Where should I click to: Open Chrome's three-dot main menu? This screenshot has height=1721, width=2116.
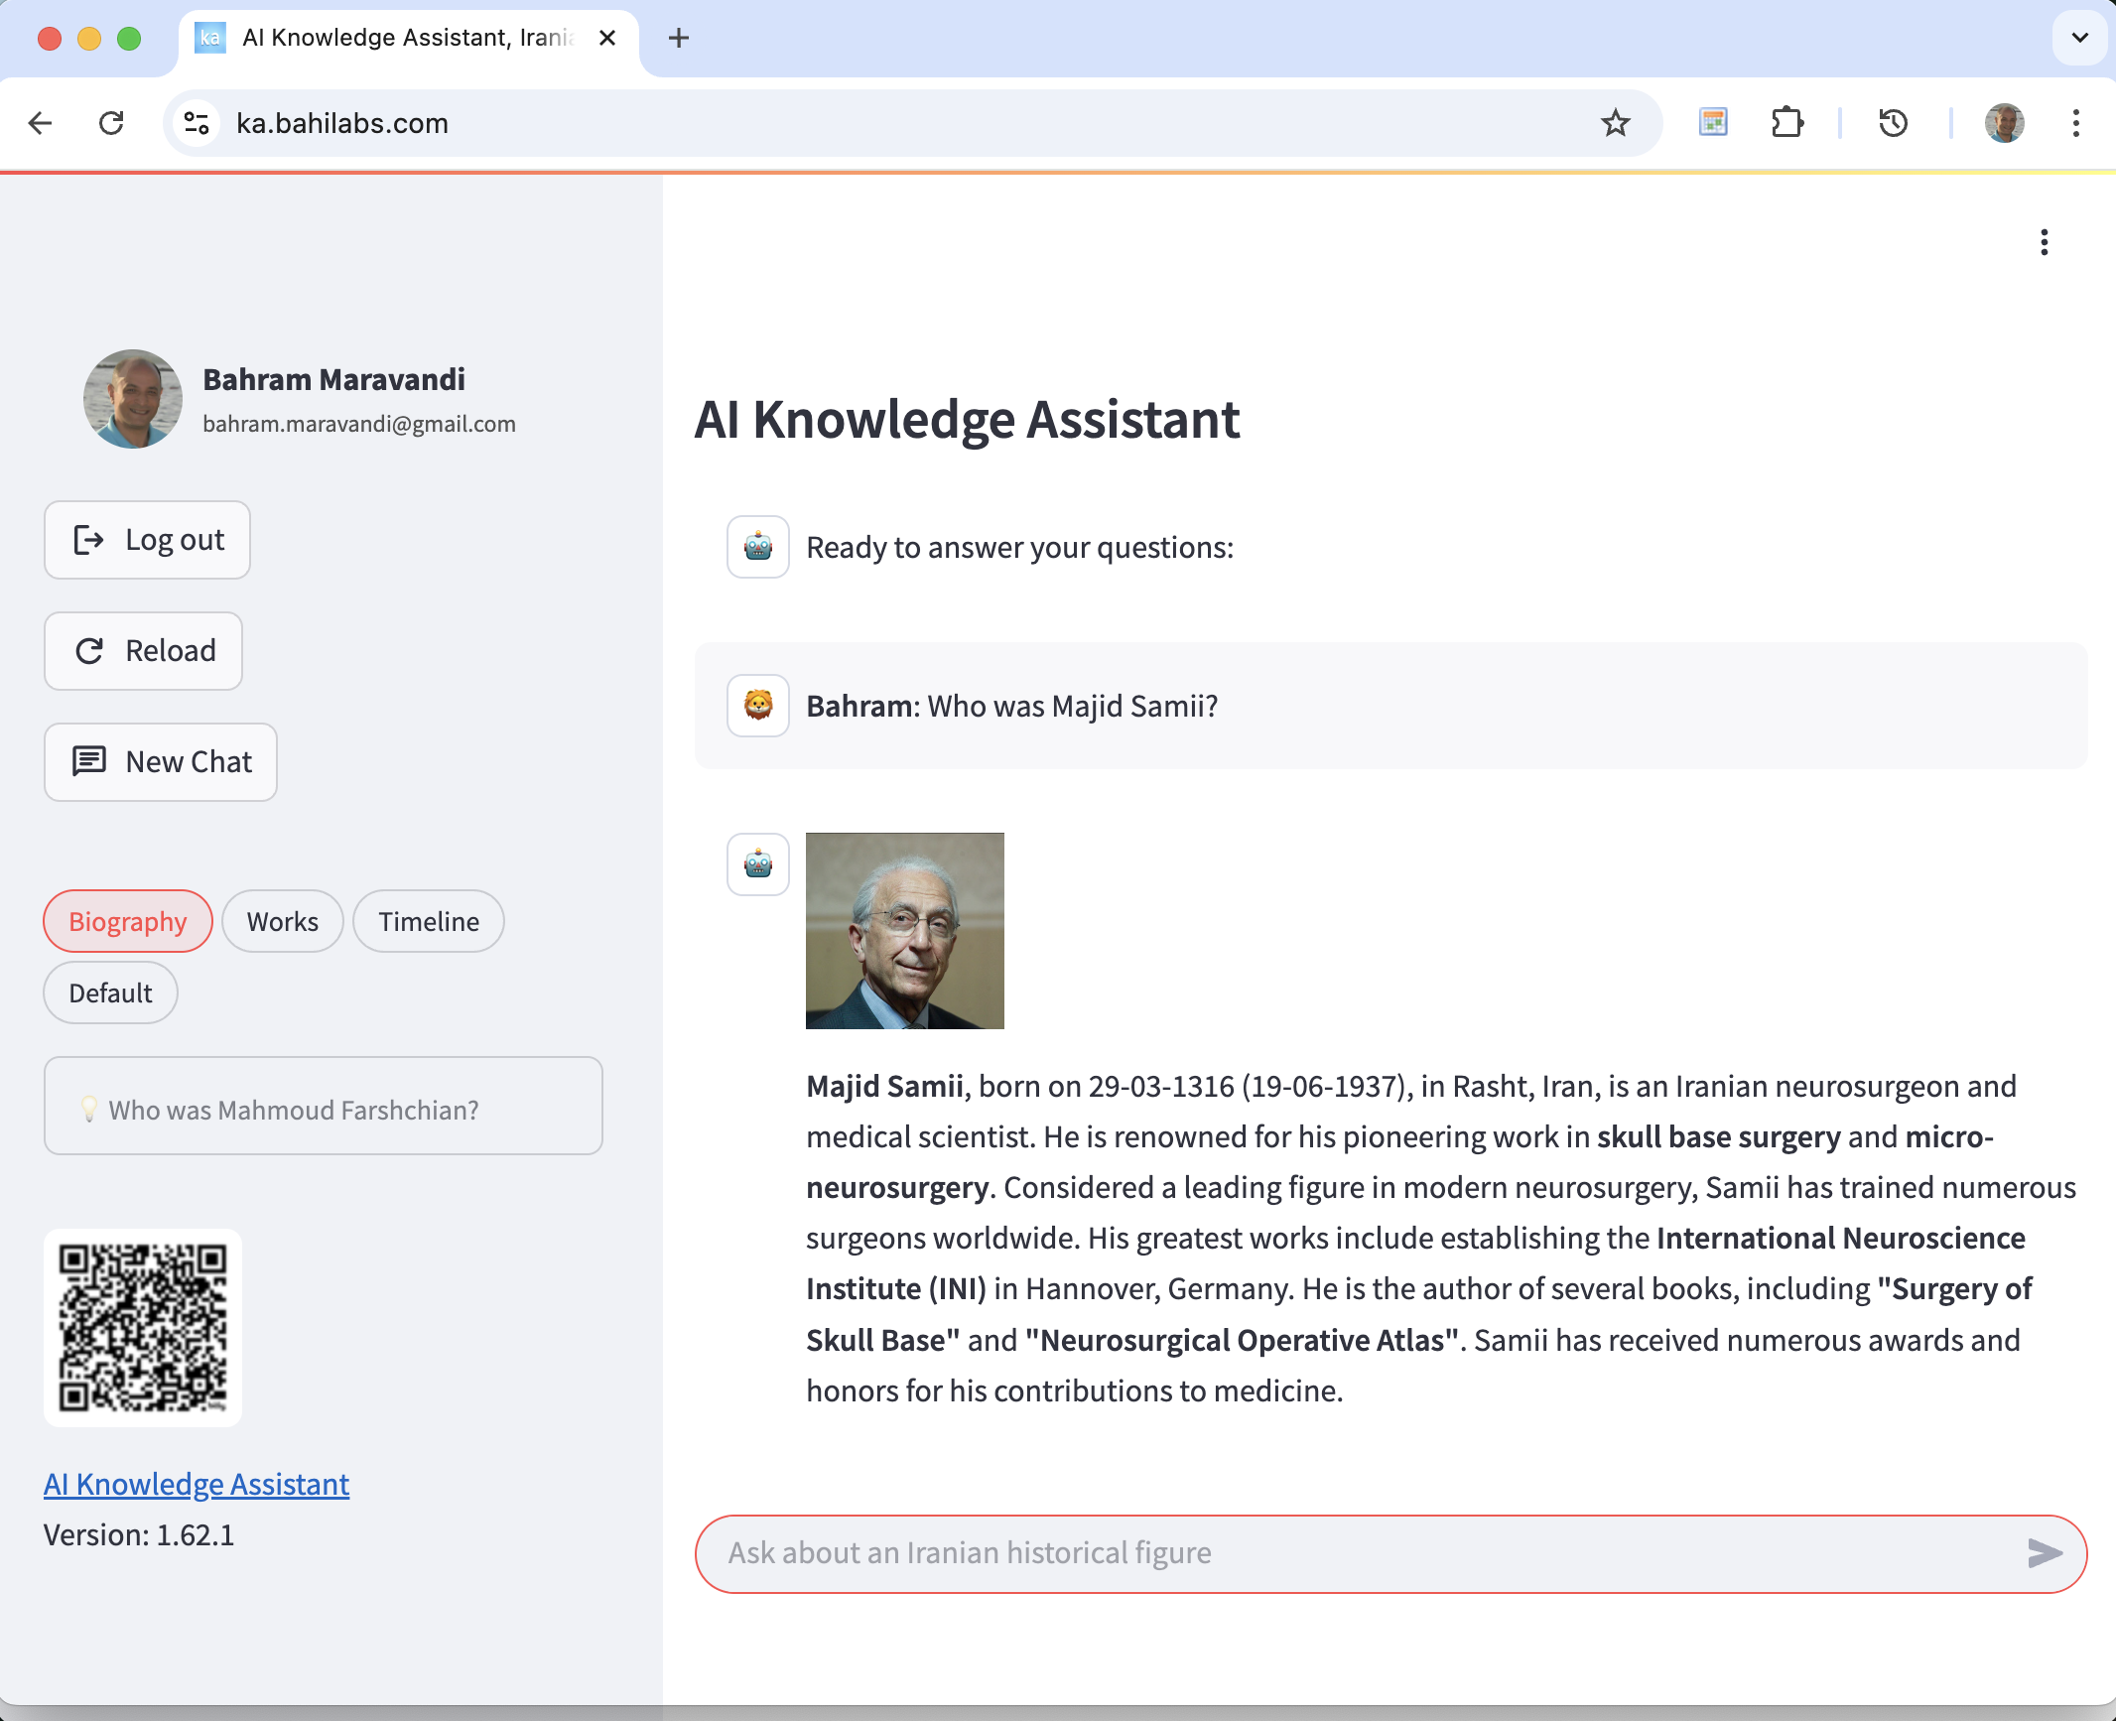point(2075,123)
